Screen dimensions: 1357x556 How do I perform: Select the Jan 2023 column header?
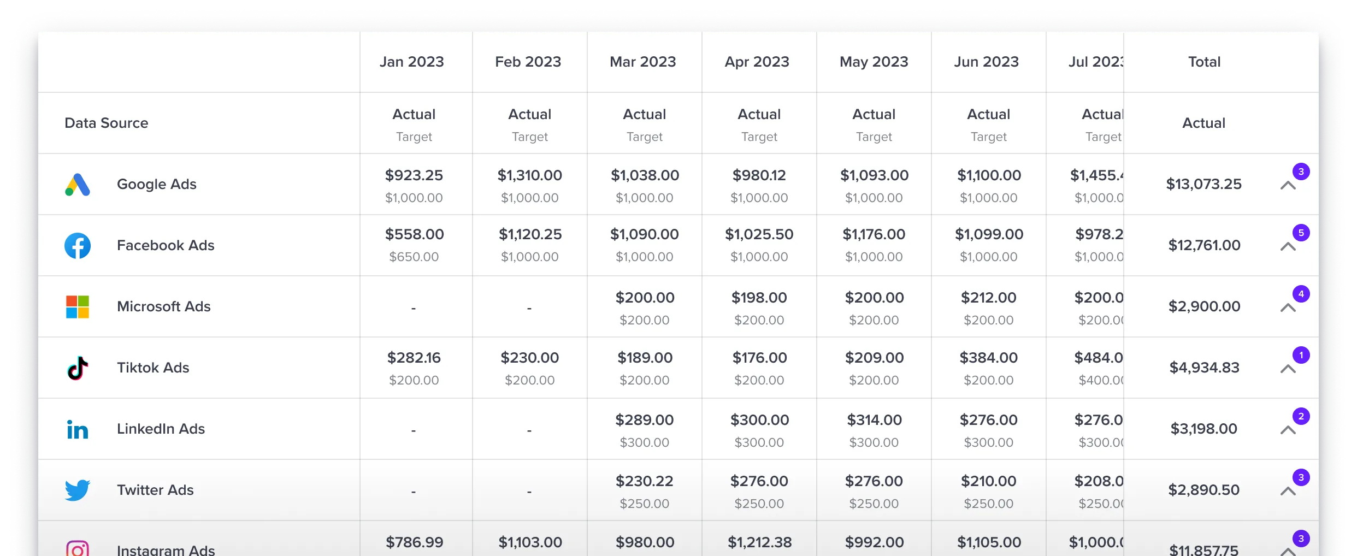412,62
